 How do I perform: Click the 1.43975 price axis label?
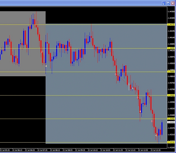171,57
